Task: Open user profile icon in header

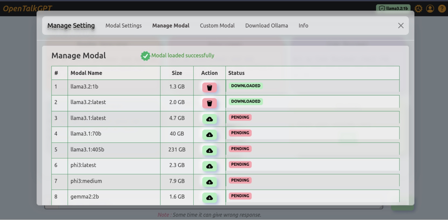Action: click(x=430, y=9)
